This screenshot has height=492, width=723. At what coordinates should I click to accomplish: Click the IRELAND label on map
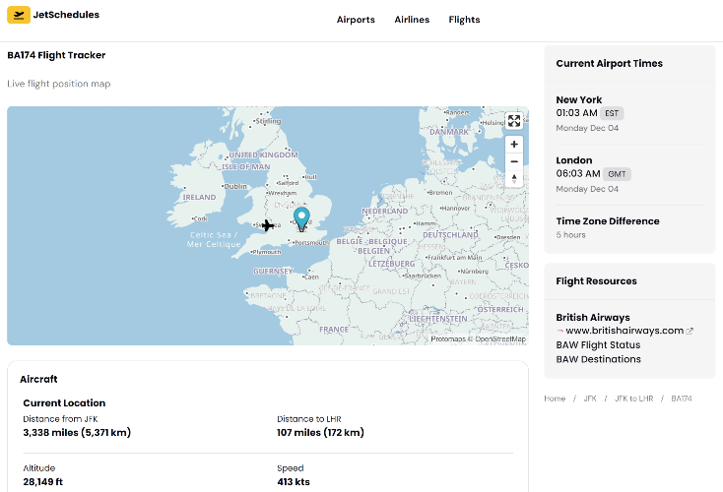coord(199,197)
